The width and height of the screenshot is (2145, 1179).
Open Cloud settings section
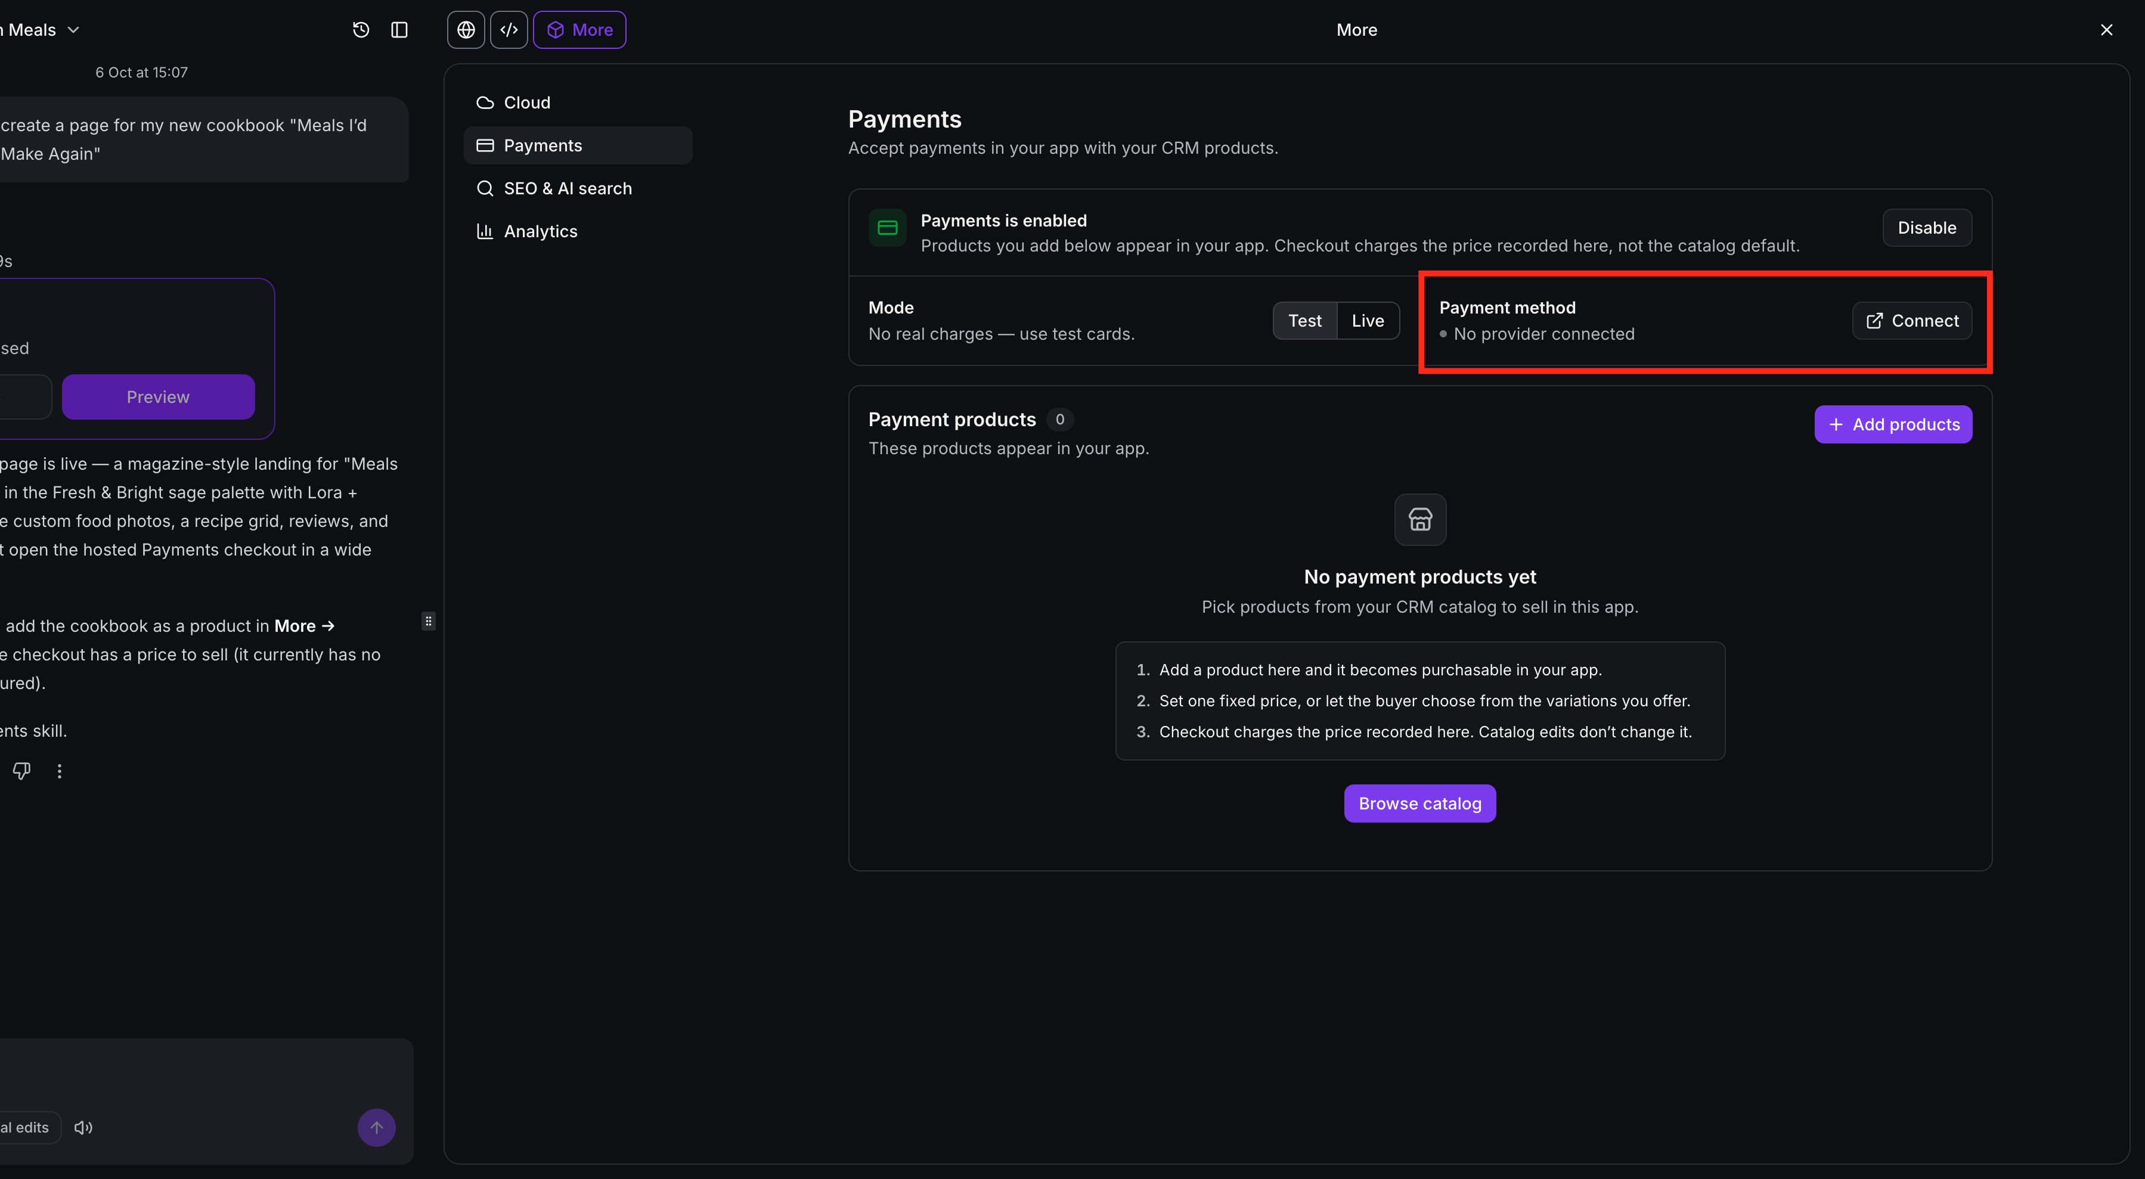578,103
